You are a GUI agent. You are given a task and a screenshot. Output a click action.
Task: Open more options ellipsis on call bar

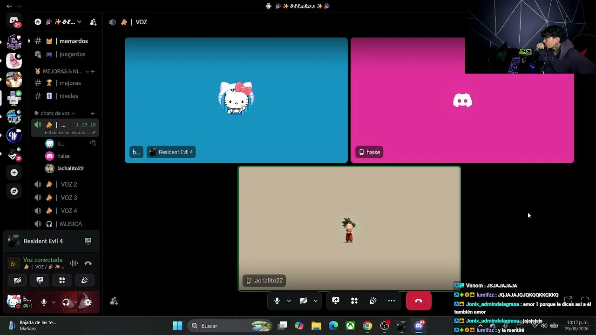392,301
